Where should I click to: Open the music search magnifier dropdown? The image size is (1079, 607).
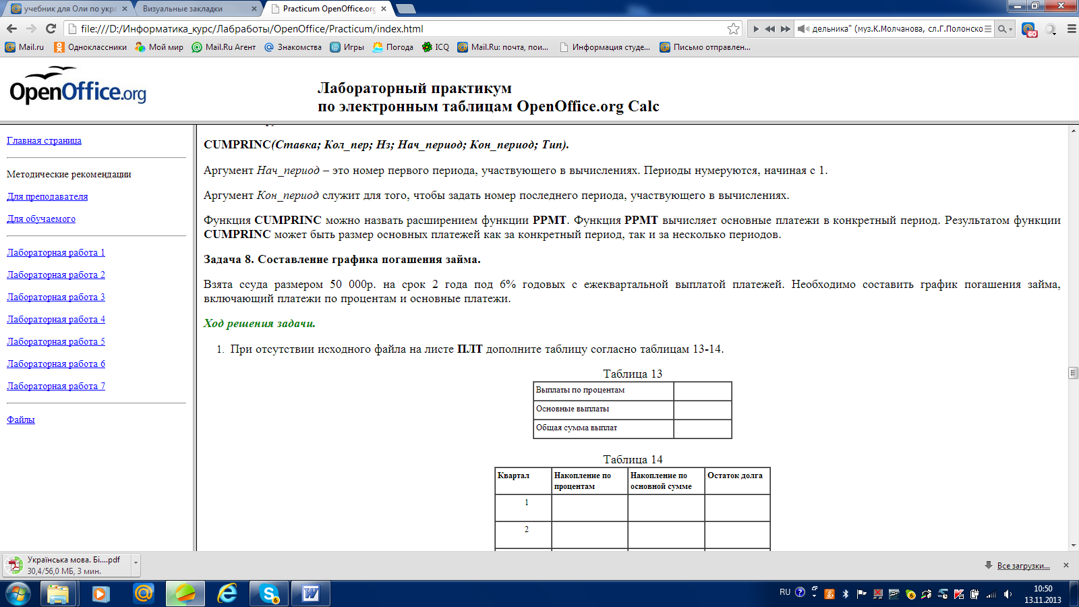click(1005, 29)
